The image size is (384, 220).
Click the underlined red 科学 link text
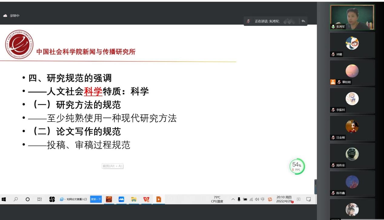[x=93, y=92]
